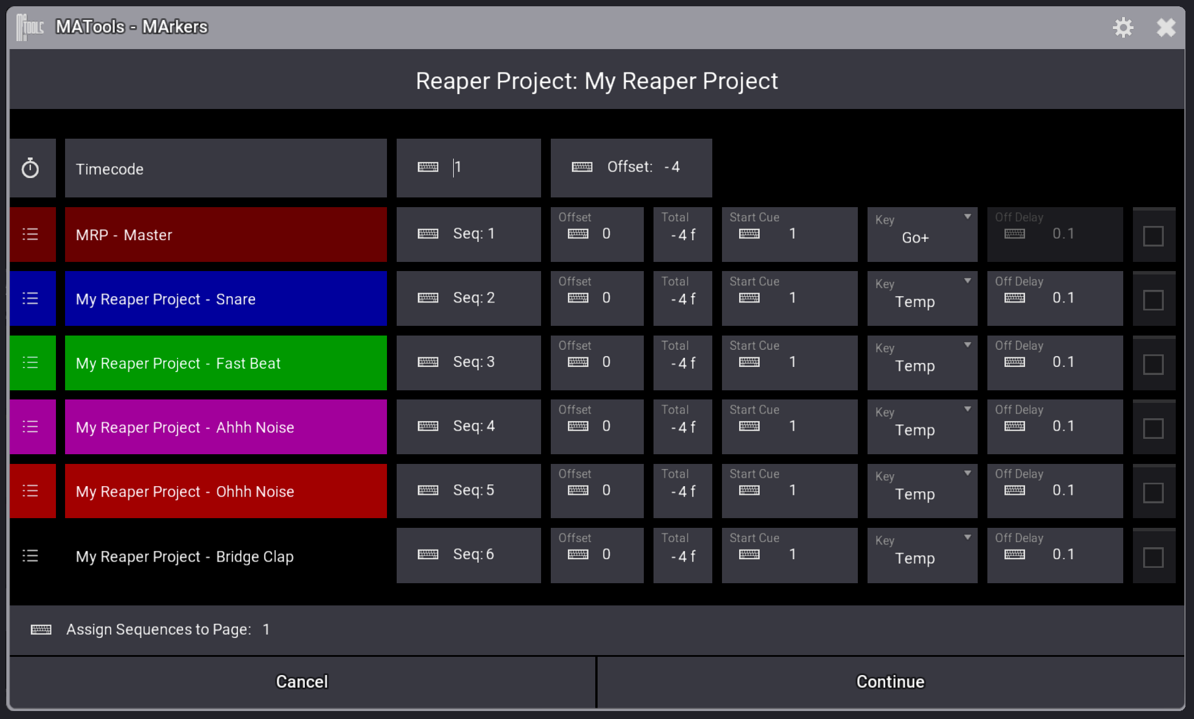Edit Offset value in Bridge Clap row

[597, 555]
